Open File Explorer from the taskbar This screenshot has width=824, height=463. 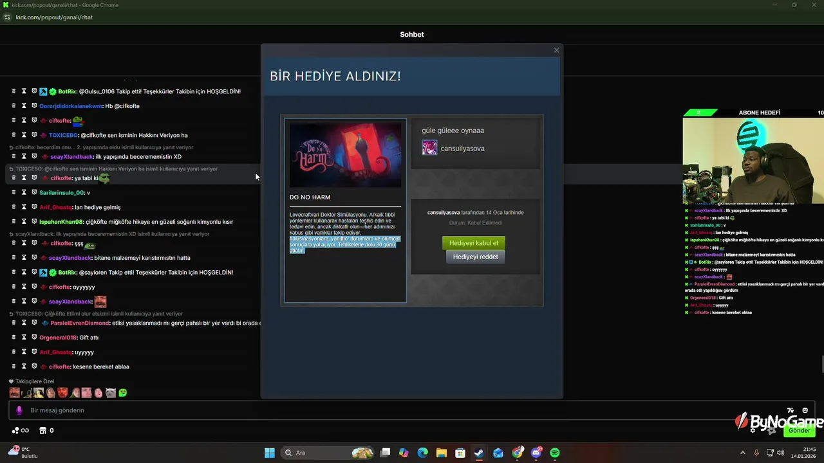[441, 453]
